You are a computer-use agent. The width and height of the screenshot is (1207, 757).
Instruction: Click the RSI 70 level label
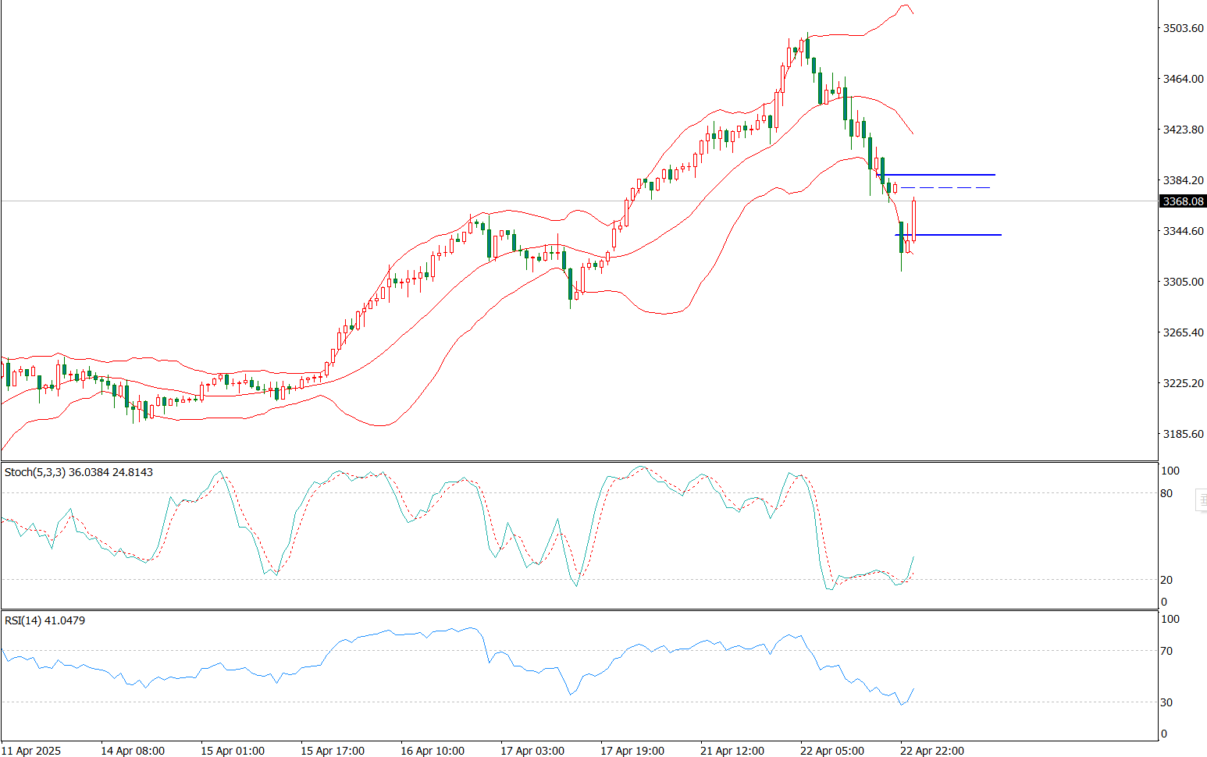point(1166,651)
